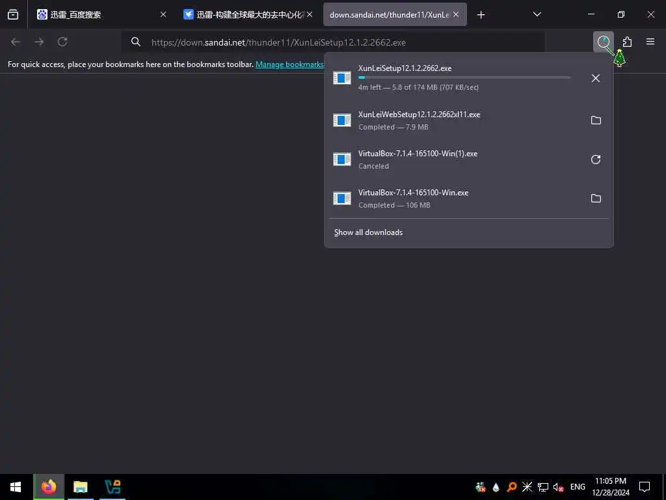Click file icon of VirtualBox-7.1.4-165100-Win.exe
666x500 pixels.
[342, 199]
